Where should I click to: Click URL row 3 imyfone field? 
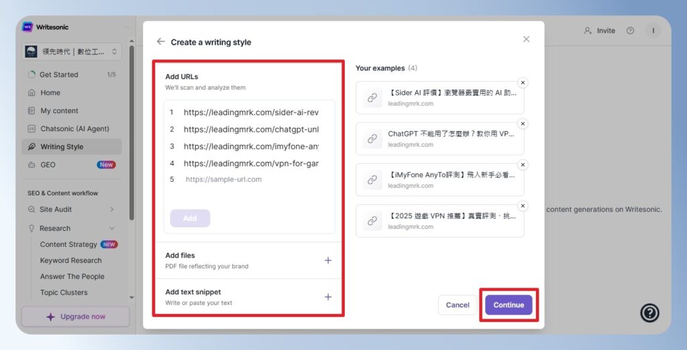coord(251,147)
